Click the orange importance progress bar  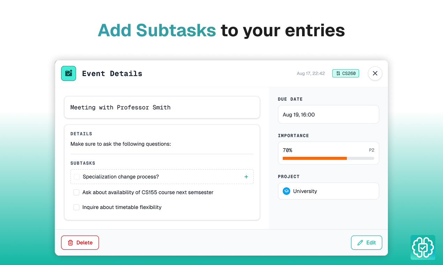click(x=315, y=158)
